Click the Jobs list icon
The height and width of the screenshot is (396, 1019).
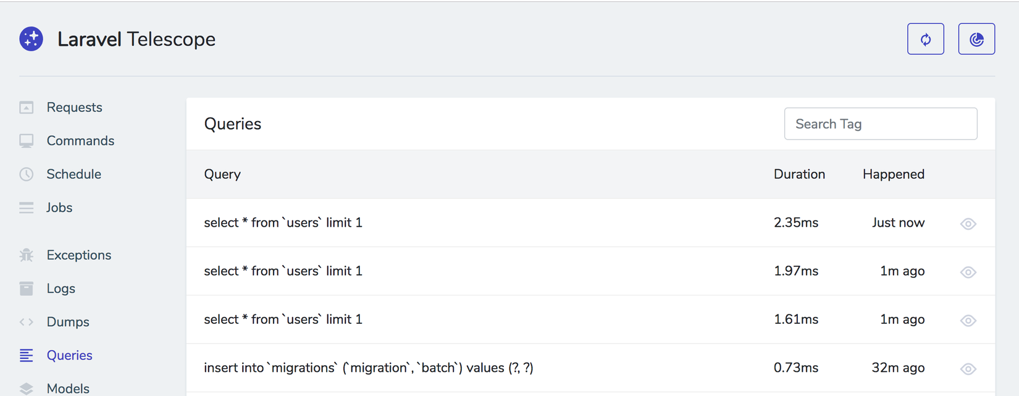click(x=27, y=208)
